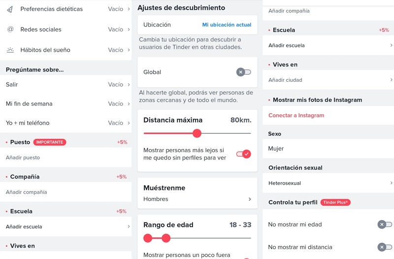Open the Muéstrenme Hombres selector
This screenshot has height=259, width=394.
pyautogui.click(x=197, y=199)
